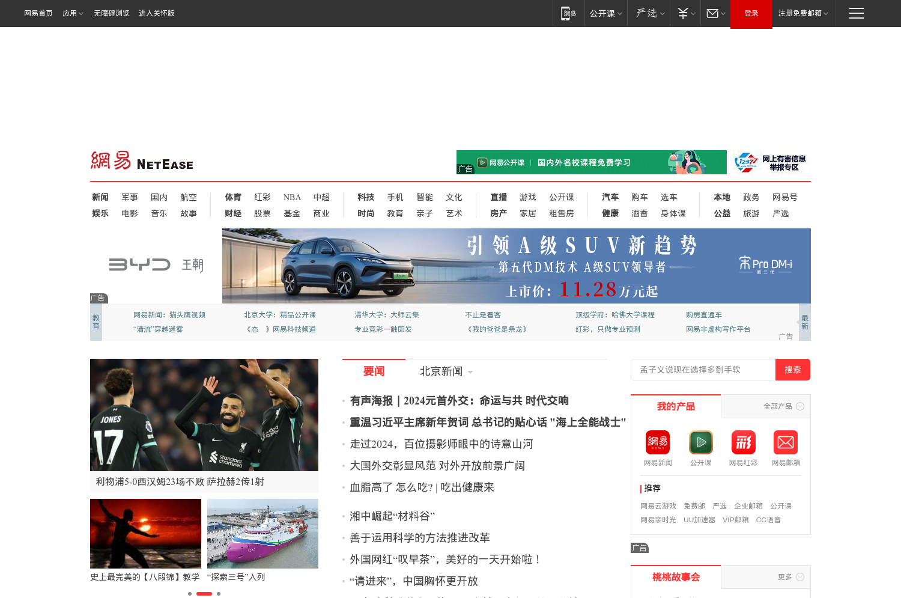Open the 八段锦 sunset thumbnail
The height and width of the screenshot is (598, 901).
pyautogui.click(x=145, y=534)
